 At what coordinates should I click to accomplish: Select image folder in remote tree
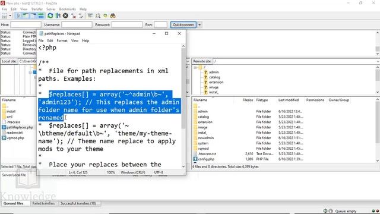(214, 87)
